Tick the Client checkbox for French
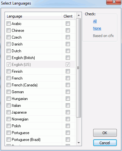The width and height of the screenshot is (122, 151). [68, 78]
